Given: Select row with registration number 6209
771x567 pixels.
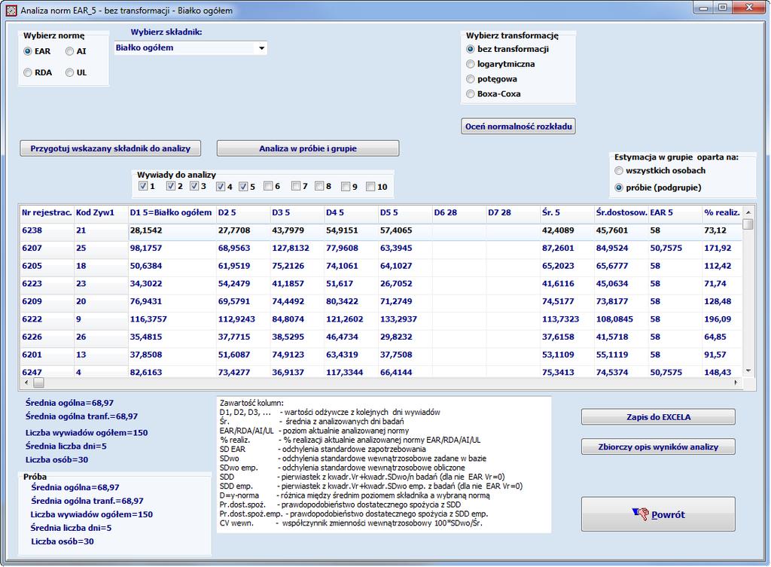Looking at the screenshot, I should 381,301.
